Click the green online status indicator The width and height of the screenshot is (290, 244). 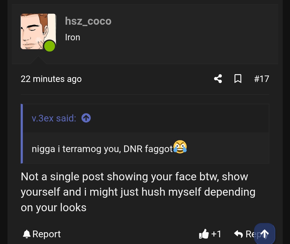pos(49,46)
